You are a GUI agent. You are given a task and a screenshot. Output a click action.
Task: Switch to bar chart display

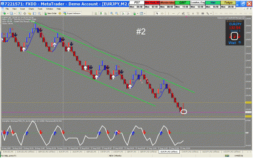click(96, 13)
